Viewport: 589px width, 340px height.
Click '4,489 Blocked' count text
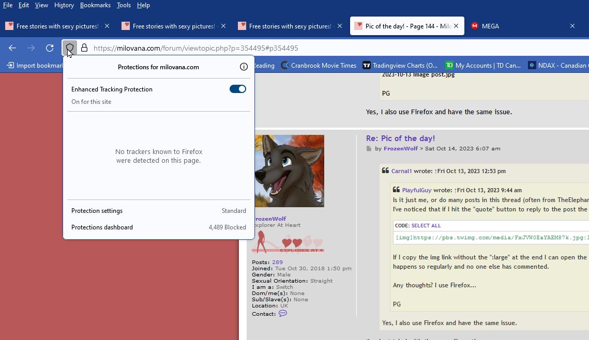(227, 227)
